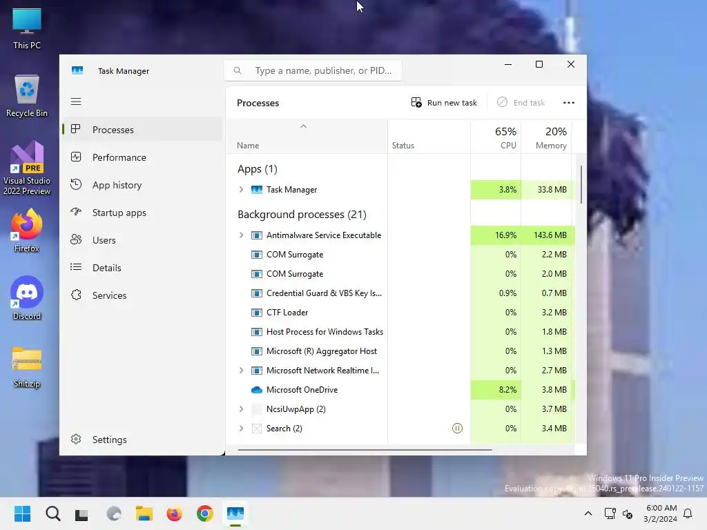Click the vertical scrollbar of process list
Screen dimensions: 707x530
pos(581,185)
